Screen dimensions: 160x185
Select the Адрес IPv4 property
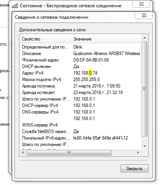[33, 73]
